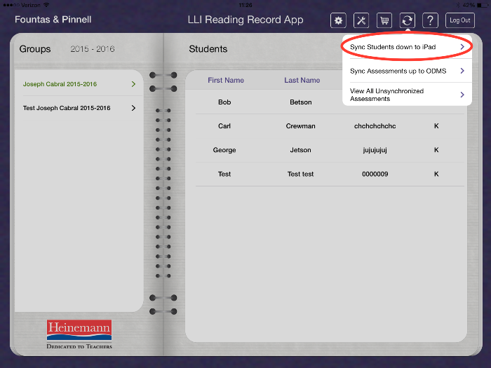Sort by First Name column header
This screenshot has height=368, width=491.
pyautogui.click(x=226, y=81)
